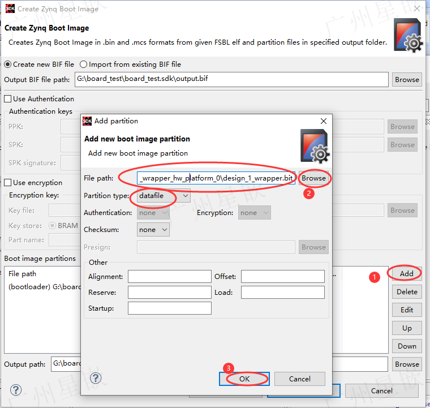Select BRAM key store radio button

(x=53, y=226)
